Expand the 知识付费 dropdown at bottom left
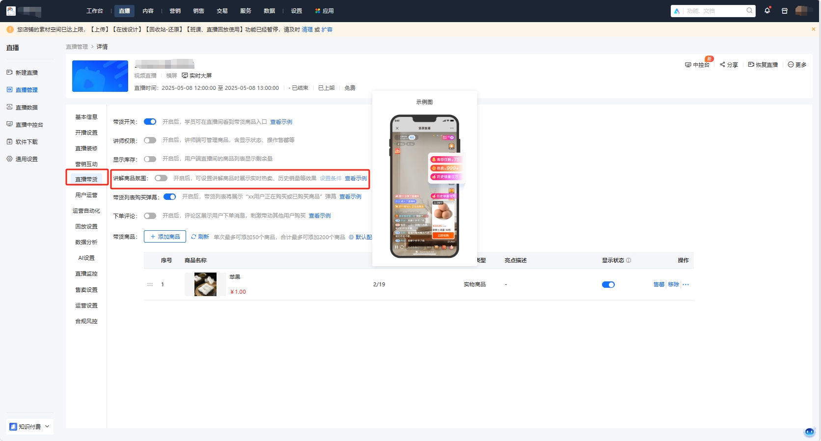Image resolution: width=821 pixels, height=441 pixels. pyautogui.click(x=47, y=426)
